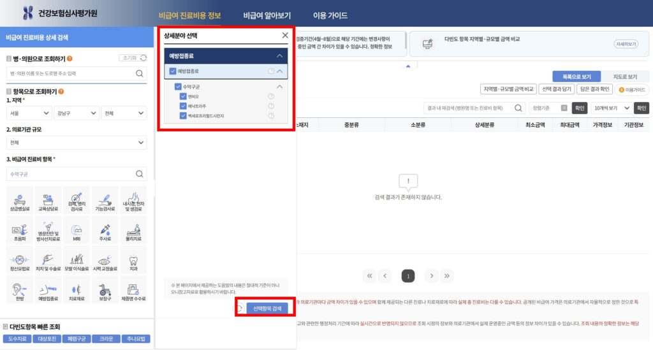Open the 의료기관 규모 dropdown
The height and width of the screenshot is (350, 653).
(x=77, y=142)
